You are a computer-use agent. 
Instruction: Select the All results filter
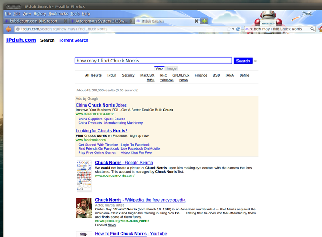tap(93, 75)
